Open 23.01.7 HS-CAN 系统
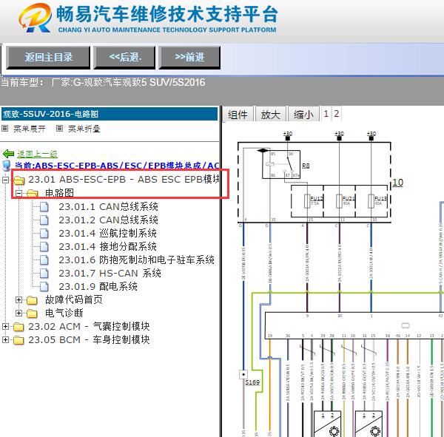This screenshot has height=437, width=444. coord(110,273)
